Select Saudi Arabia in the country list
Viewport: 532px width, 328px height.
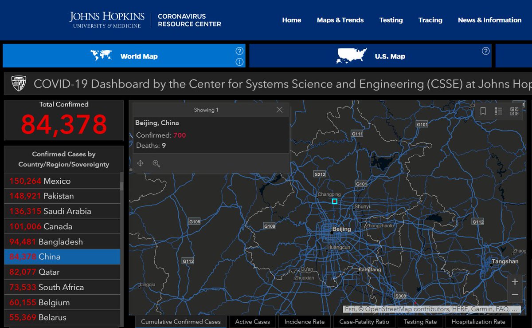(62, 211)
